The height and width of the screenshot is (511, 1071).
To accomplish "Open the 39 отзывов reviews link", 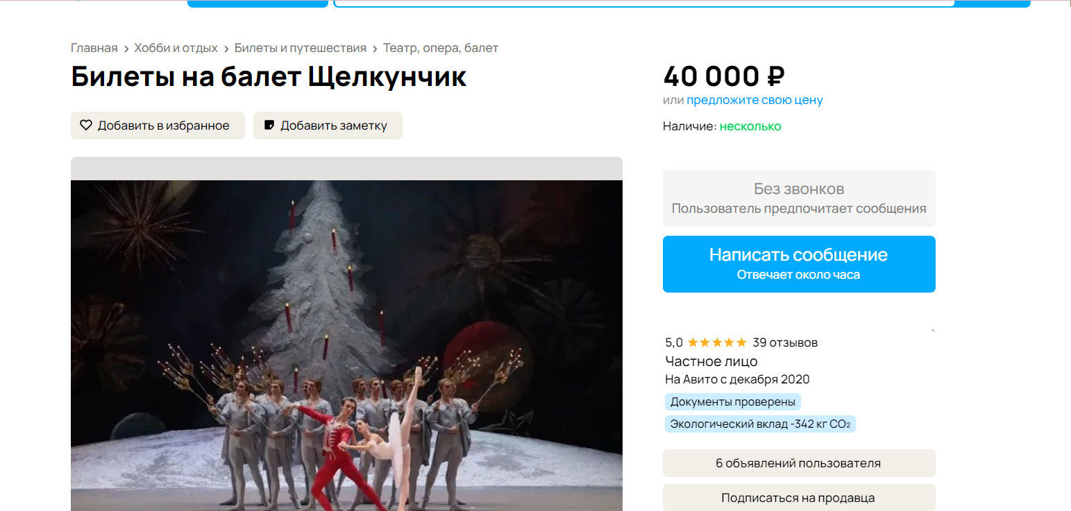I will click(x=785, y=343).
